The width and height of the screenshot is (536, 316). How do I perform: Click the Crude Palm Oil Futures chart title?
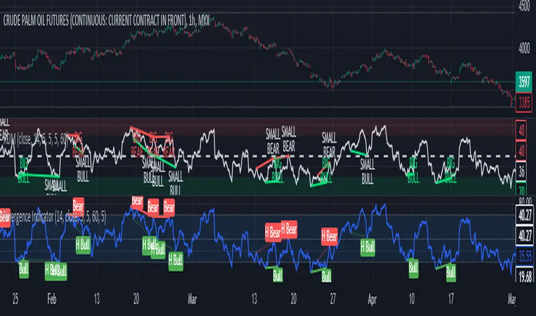click(x=106, y=21)
